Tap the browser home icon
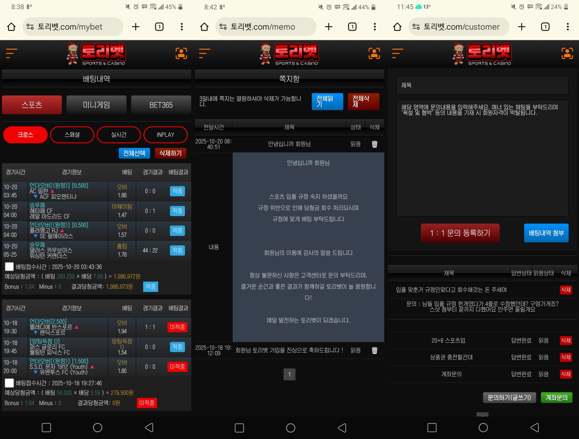The height and width of the screenshot is (439, 579). (11, 27)
